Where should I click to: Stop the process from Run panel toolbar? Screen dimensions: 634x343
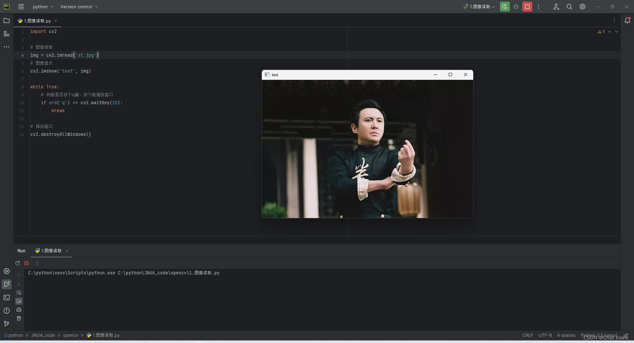pos(26,263)
